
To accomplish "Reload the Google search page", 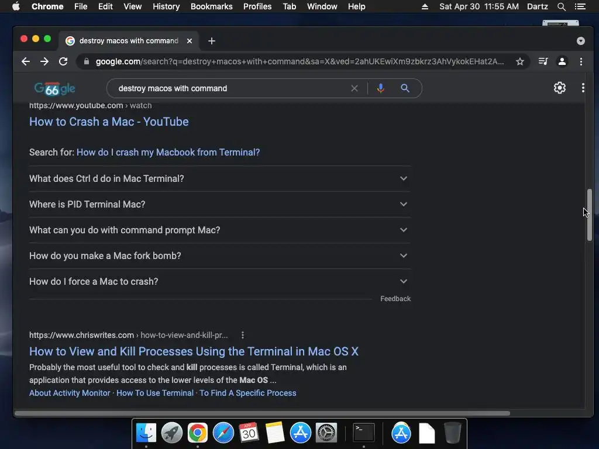I will [x=63, y=61].
